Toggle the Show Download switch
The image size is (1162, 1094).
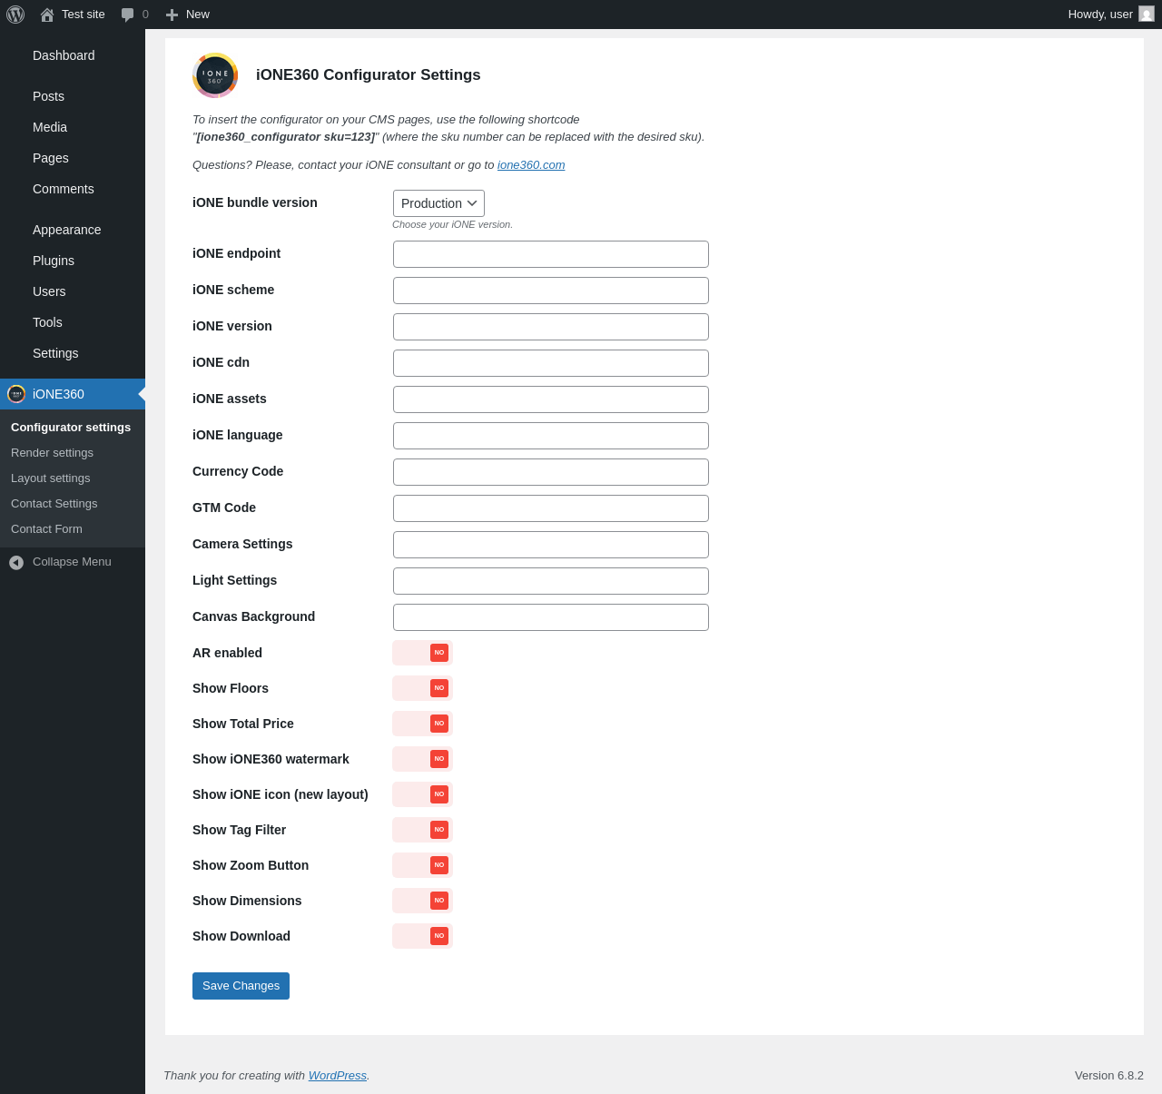[422, 936]
